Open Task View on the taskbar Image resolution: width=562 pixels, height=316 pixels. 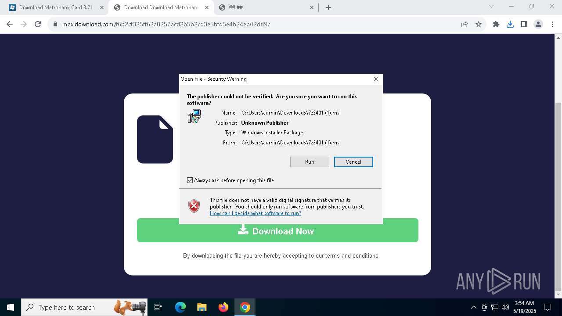[158, 307]
